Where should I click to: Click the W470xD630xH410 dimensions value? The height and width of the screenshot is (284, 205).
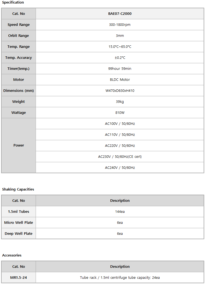coord(120,90)
